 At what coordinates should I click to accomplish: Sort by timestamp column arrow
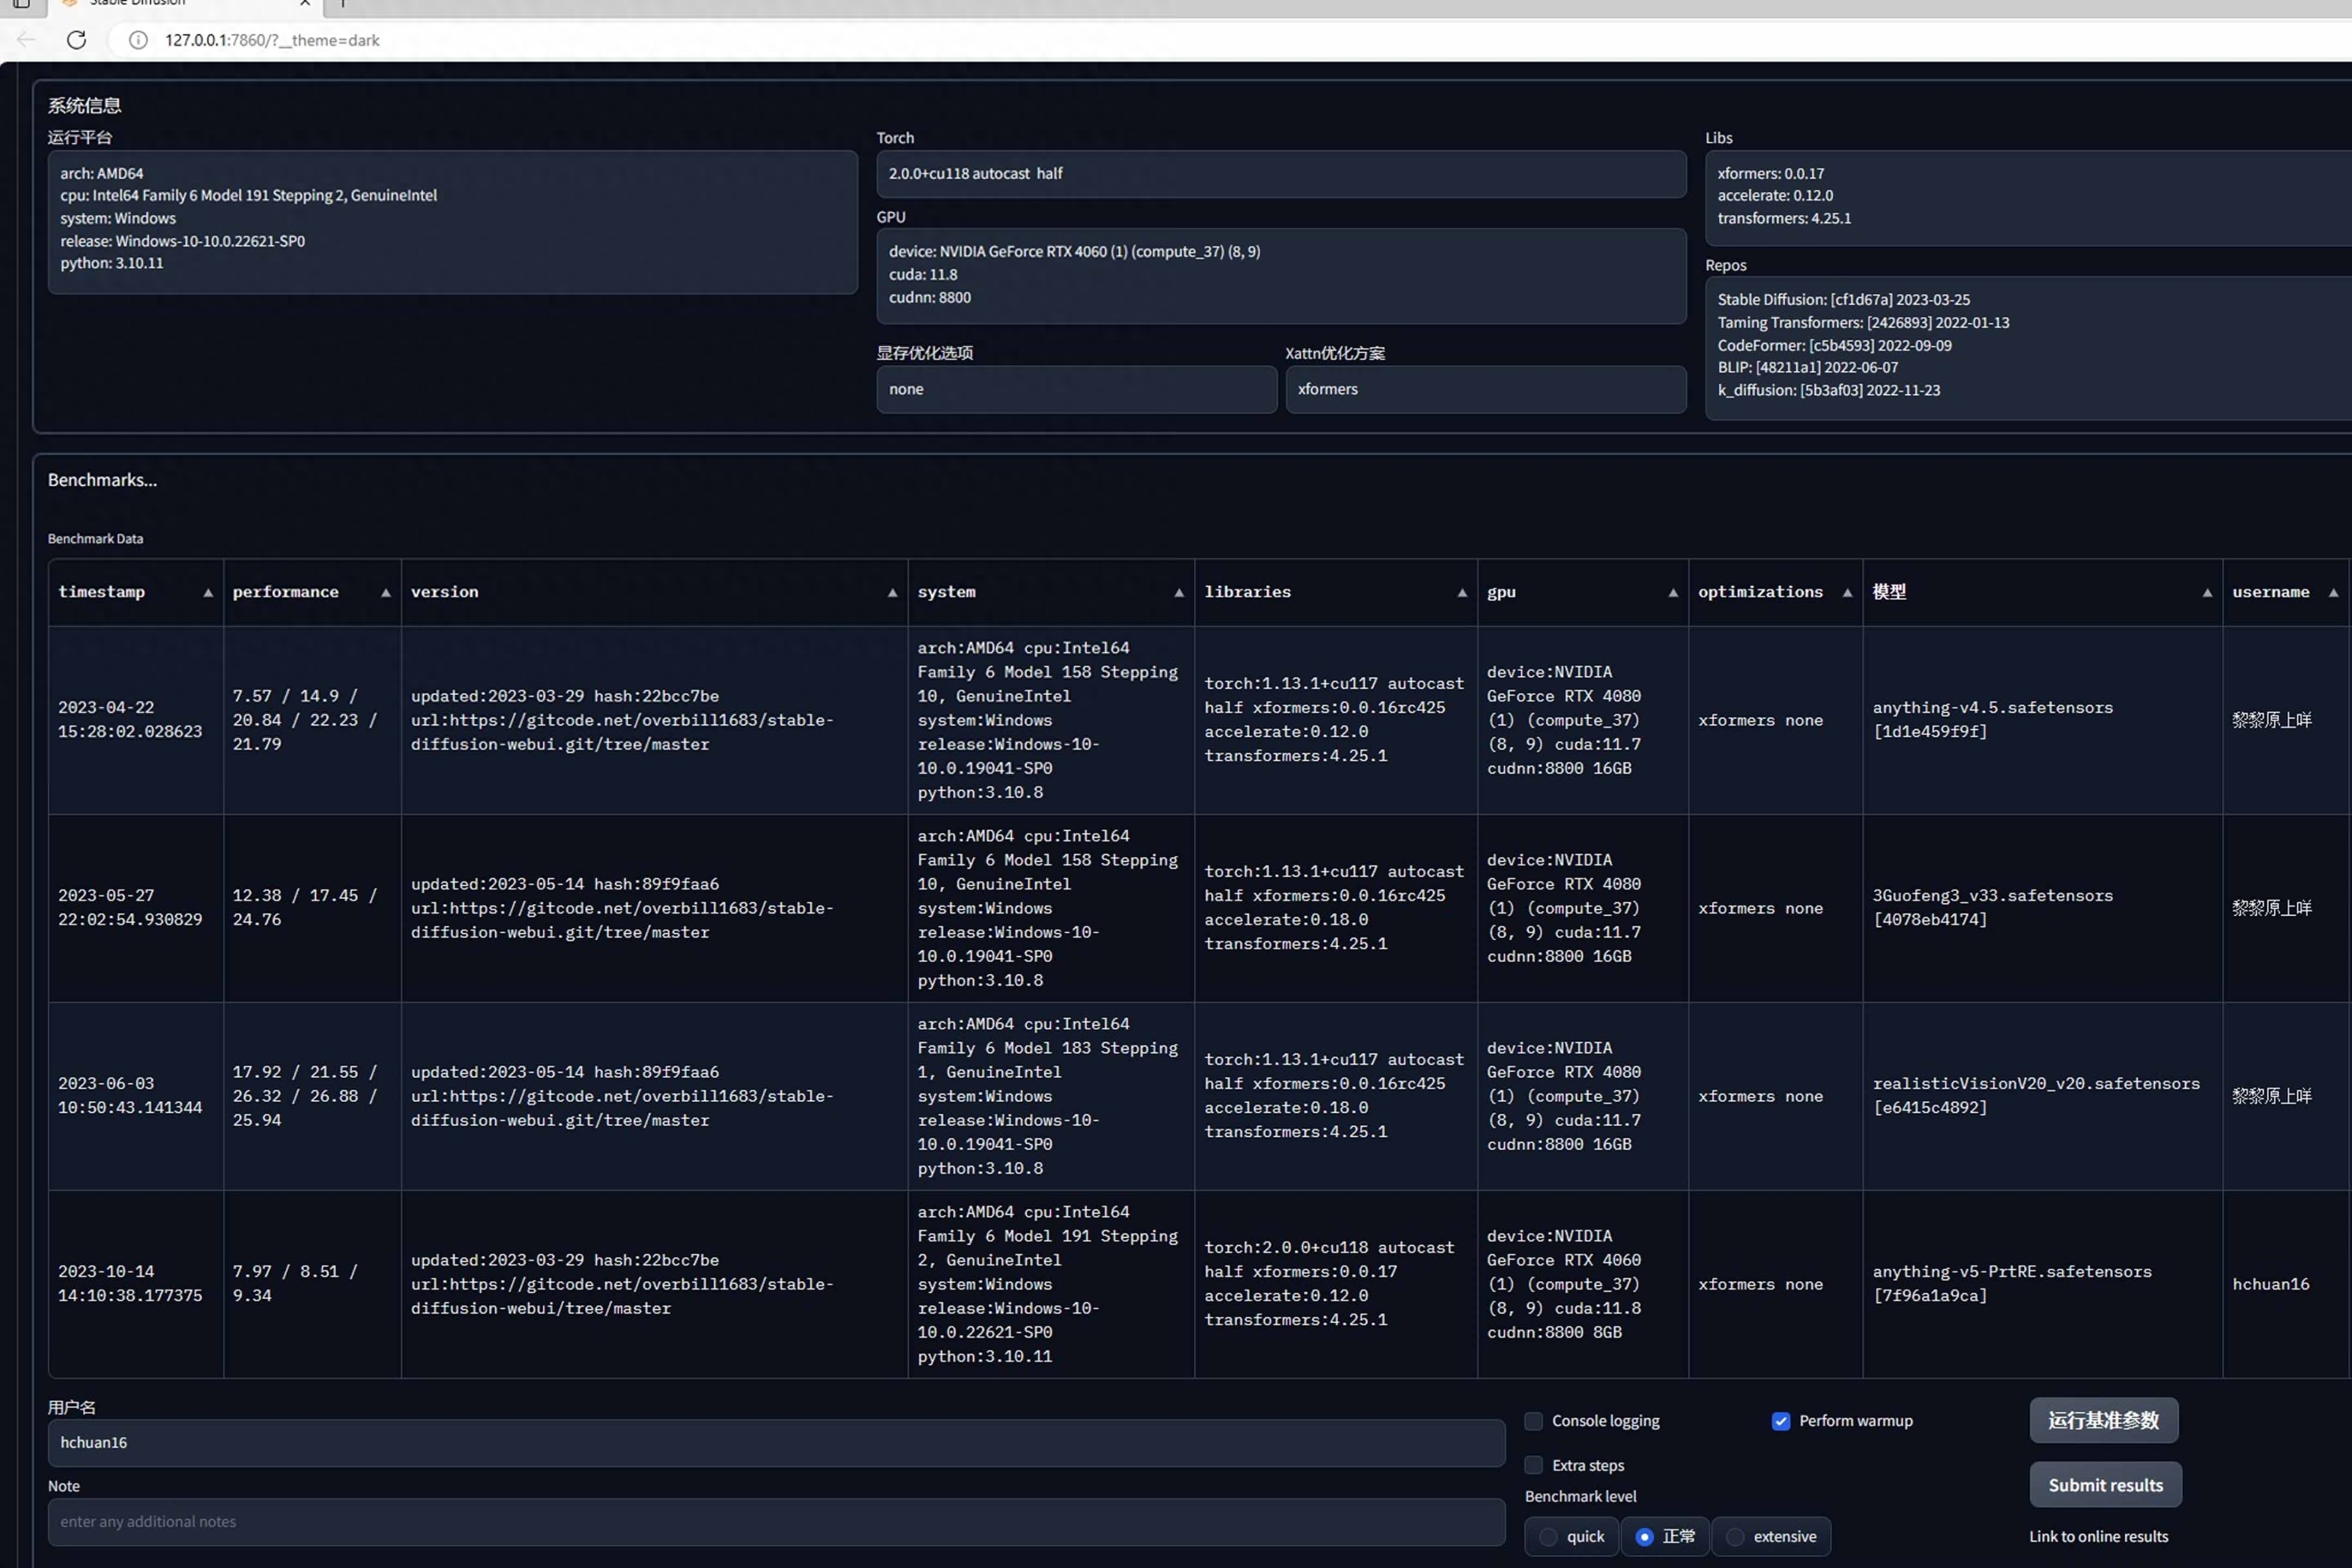coord(208,593)
